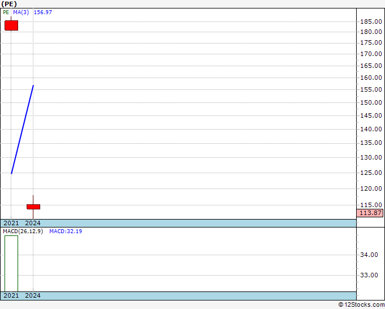This screenshot has width=385, height=309.
Task: Click the 33.00 MACD axis label
Action: click(x=369, y=275)
